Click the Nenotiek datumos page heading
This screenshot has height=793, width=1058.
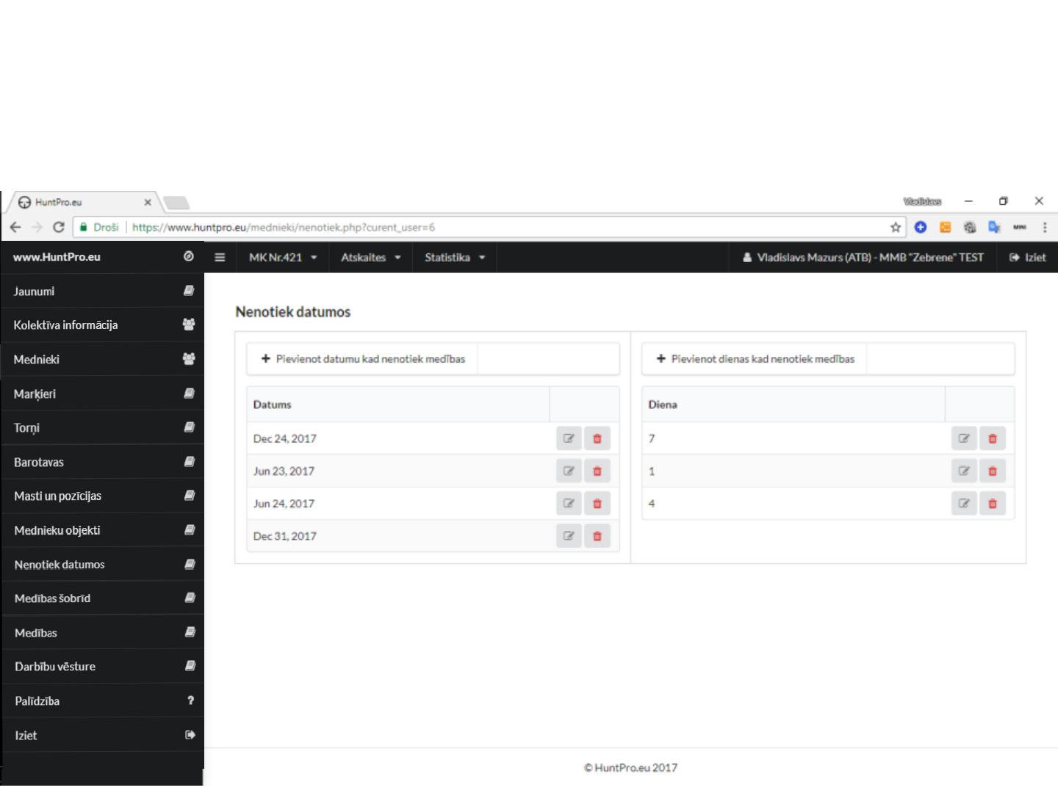click(x=293, y=312)
